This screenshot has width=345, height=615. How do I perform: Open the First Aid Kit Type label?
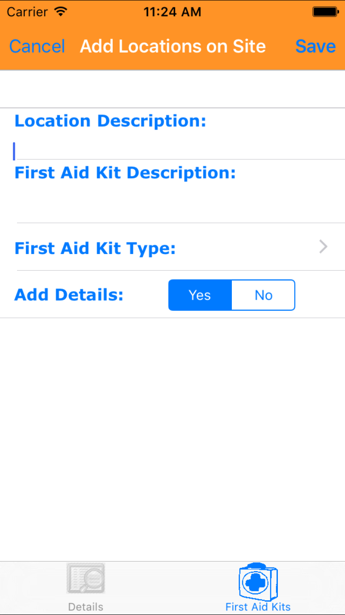(x=95, y=248)
